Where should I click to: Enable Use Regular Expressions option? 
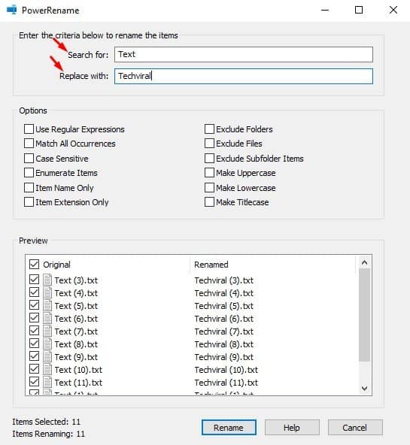pyautogui.click(x=29, y=129)
